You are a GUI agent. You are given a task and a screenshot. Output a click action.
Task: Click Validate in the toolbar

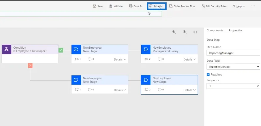[x=116, y=6]
